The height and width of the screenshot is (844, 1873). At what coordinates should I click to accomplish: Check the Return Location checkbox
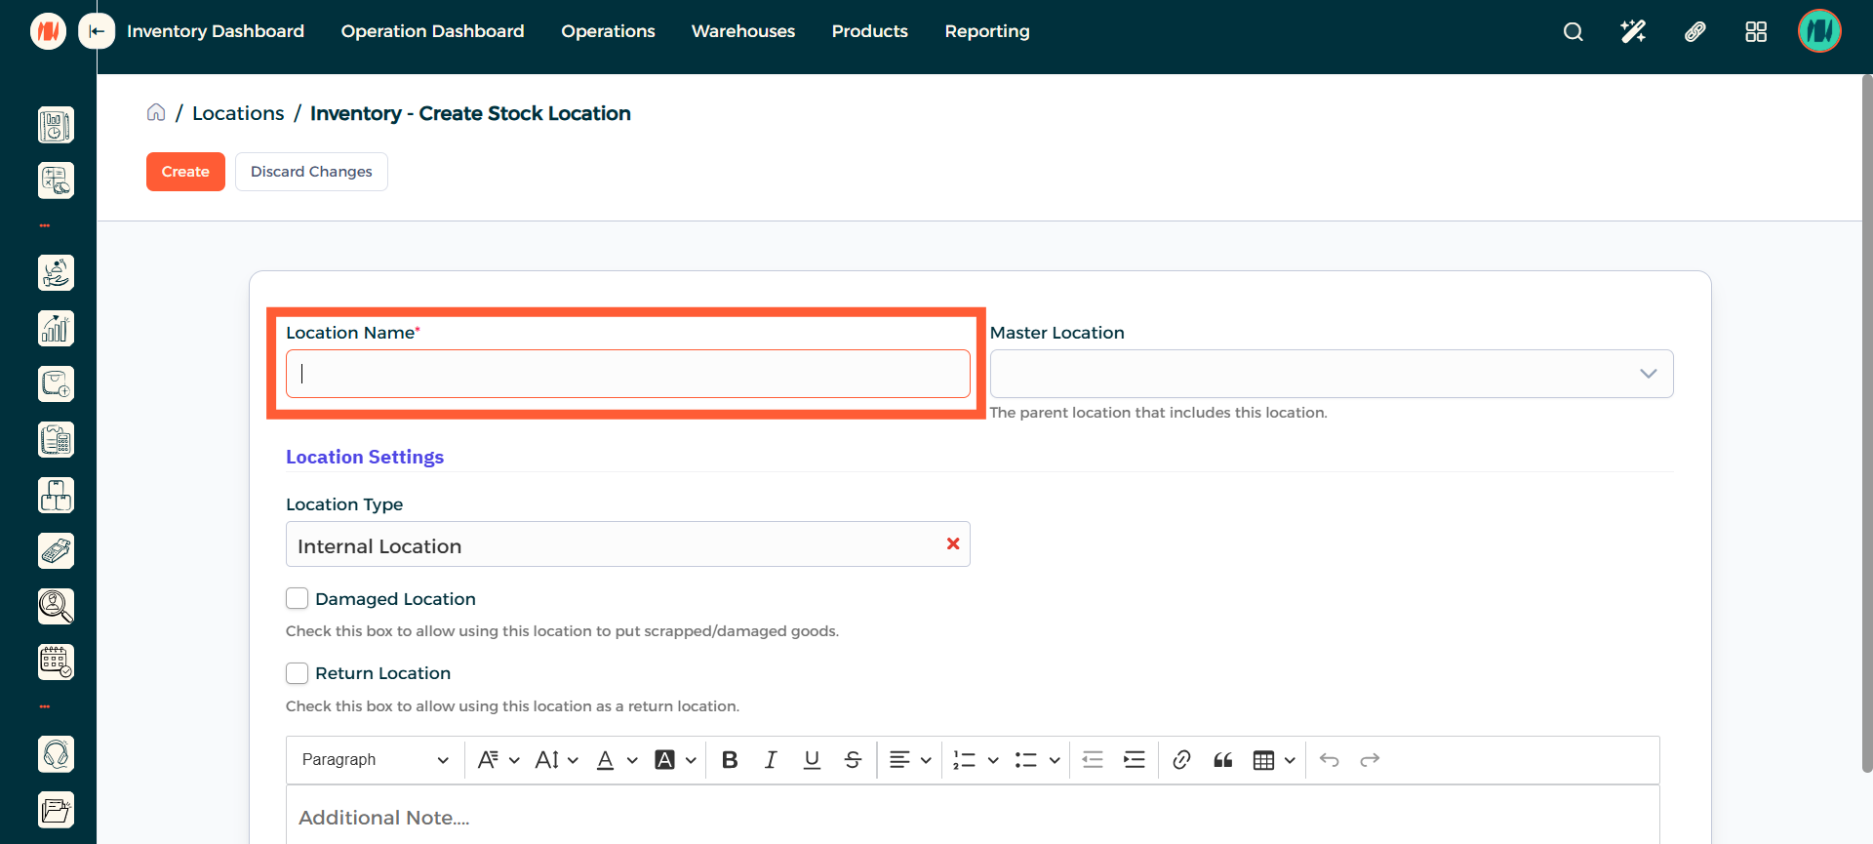[x=298, y=673]
